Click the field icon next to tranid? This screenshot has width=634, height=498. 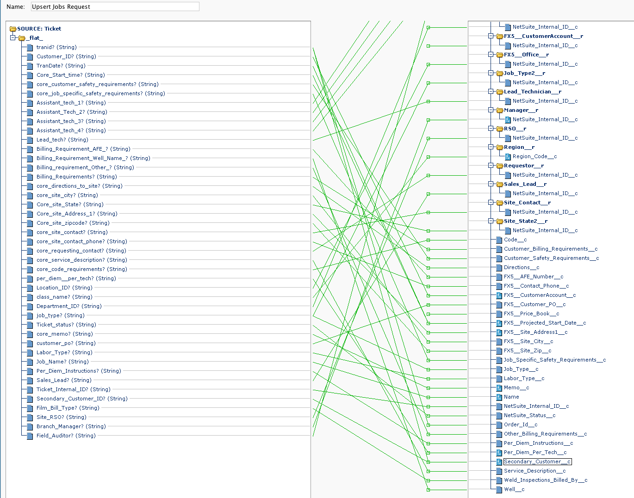30,47
